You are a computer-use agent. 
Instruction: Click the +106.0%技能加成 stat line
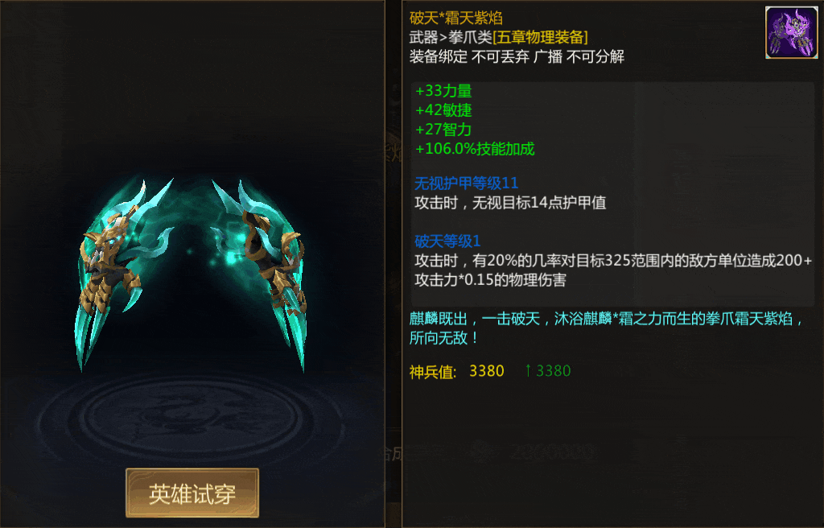[475, 149]
